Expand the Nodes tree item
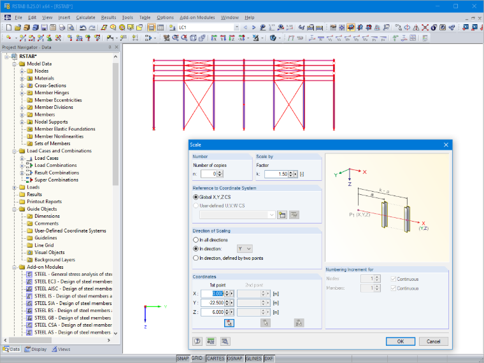Screen dimensions: 484x363 pyautogui.click(x=22, y=71)
